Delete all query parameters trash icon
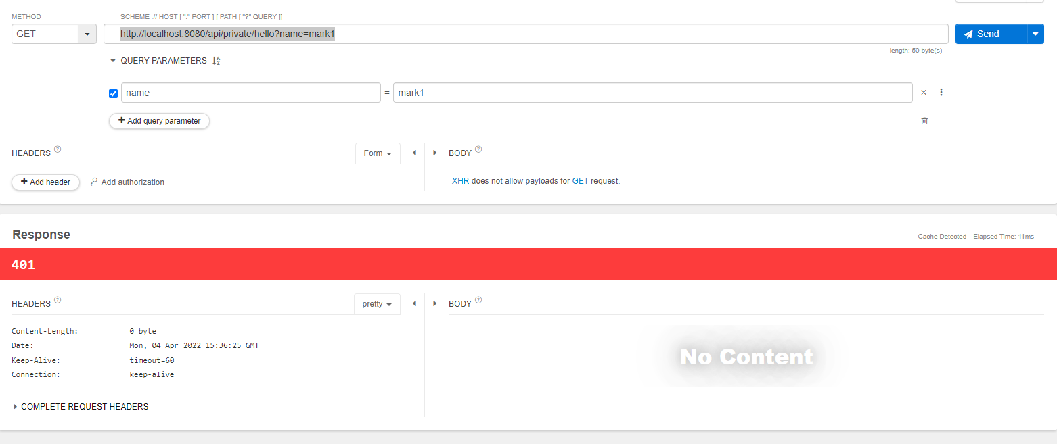The image size is (1057, 444). [x=924, y=121]
